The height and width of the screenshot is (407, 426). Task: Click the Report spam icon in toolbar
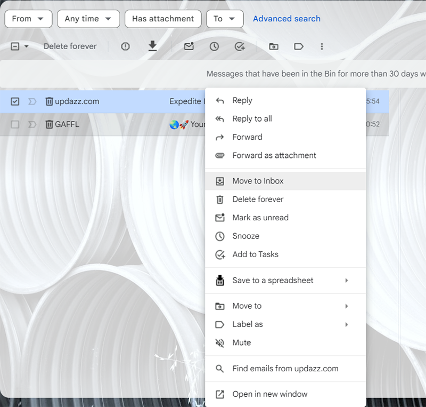(125, 46)
